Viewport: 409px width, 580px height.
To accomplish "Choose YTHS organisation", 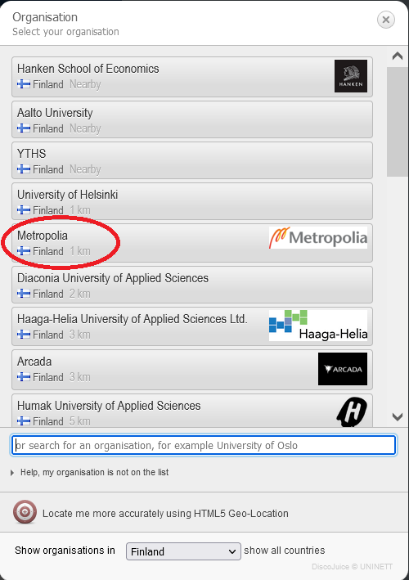I will (192, 160).
